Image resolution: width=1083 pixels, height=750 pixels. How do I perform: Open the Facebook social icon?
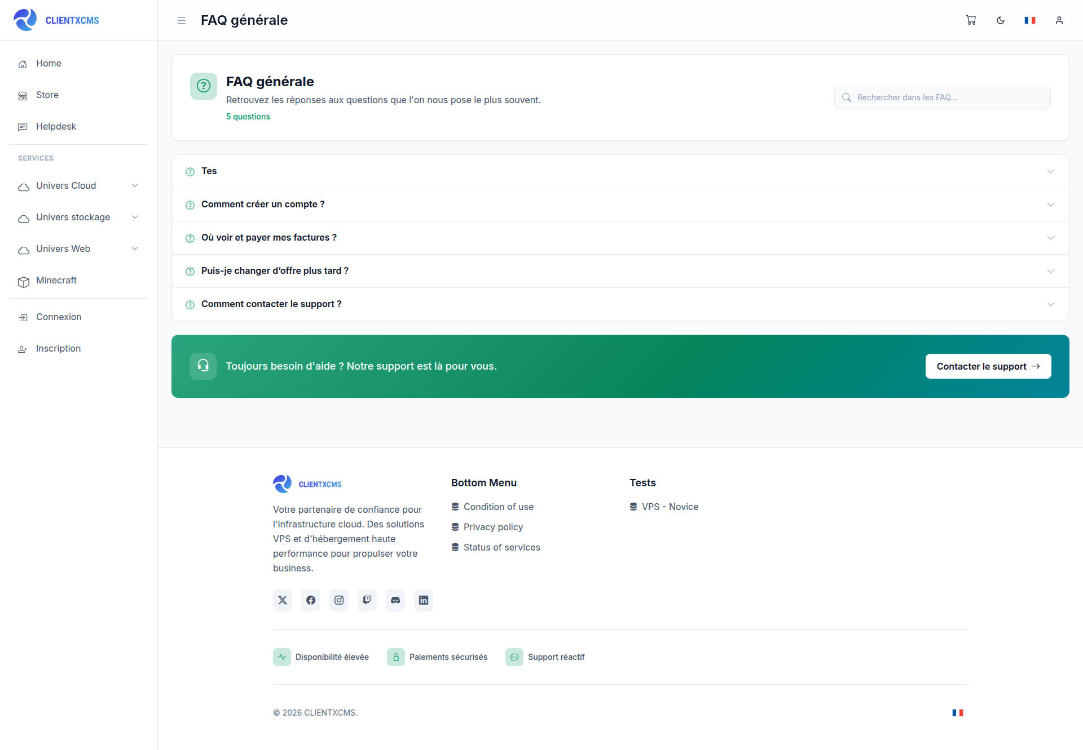(x=311, y=600)
